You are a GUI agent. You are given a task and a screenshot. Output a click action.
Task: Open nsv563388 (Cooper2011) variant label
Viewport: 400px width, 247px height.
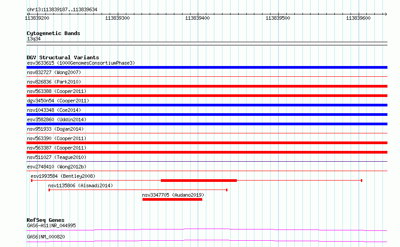point(57,91)
